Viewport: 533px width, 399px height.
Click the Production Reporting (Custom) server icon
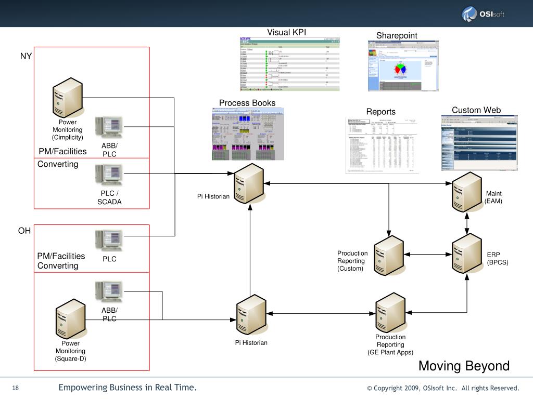coord(389,255)
